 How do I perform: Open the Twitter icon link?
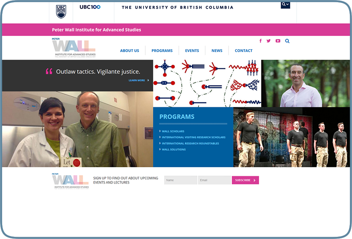(269, 40)
